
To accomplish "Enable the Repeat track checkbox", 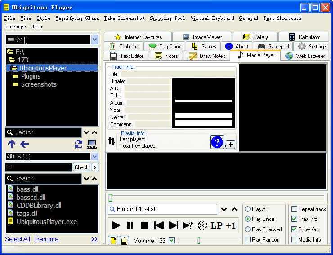I will [294, 209].
